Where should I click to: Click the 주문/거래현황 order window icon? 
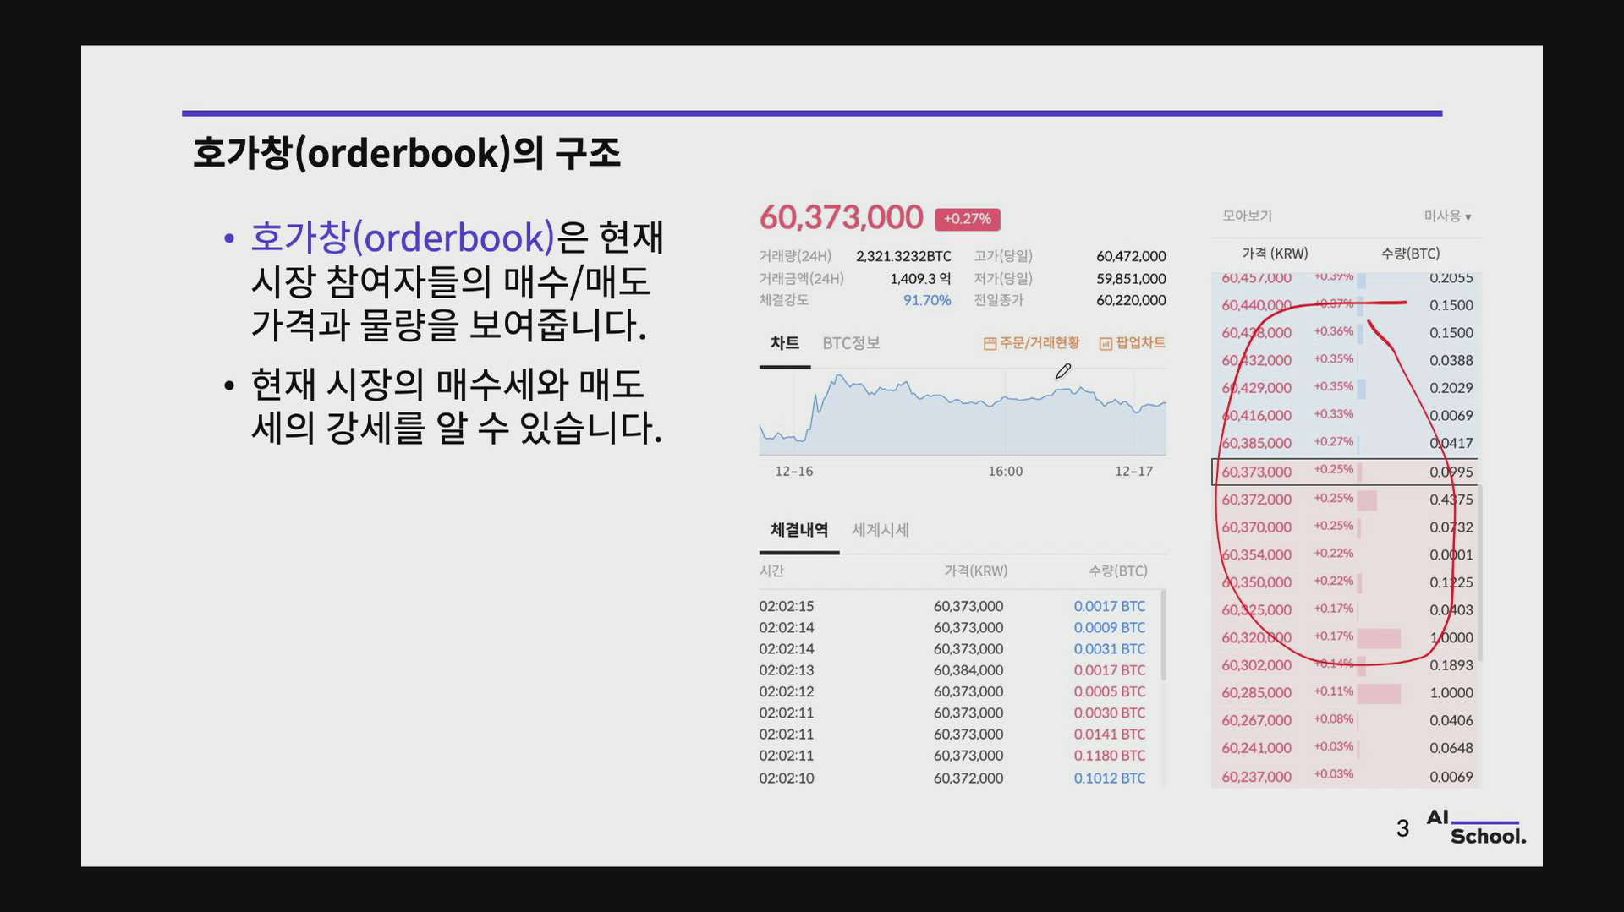990,342
